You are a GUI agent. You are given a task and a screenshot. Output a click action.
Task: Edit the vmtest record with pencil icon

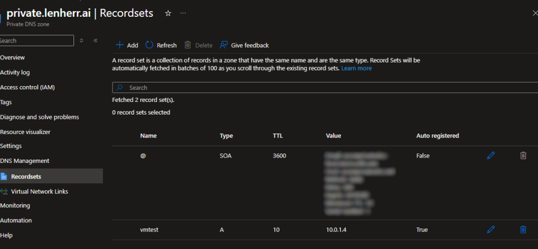[491, 230]
